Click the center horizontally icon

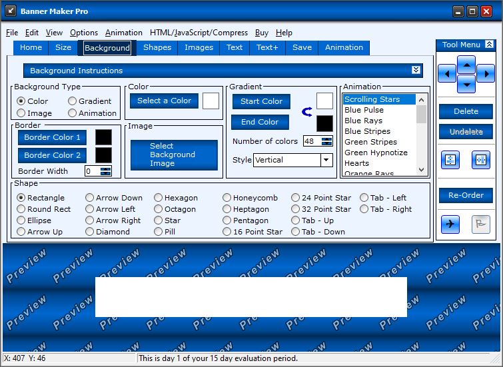point(481,159)
